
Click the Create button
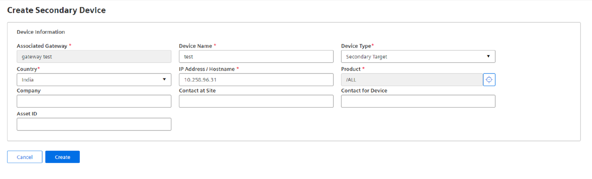pos(62,157)
